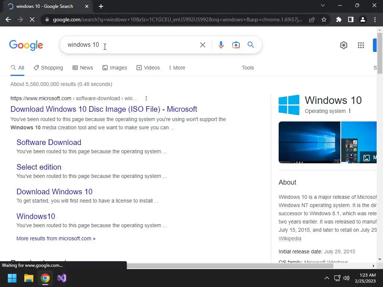
Task: Go to the Google logo home
Action: pos(26,45)
